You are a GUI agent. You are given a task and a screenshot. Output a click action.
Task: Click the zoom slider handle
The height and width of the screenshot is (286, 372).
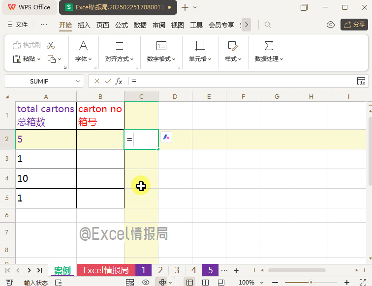point(311,283)
